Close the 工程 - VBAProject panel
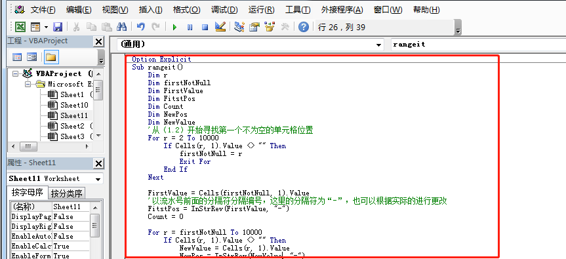 tap(98, 42)
